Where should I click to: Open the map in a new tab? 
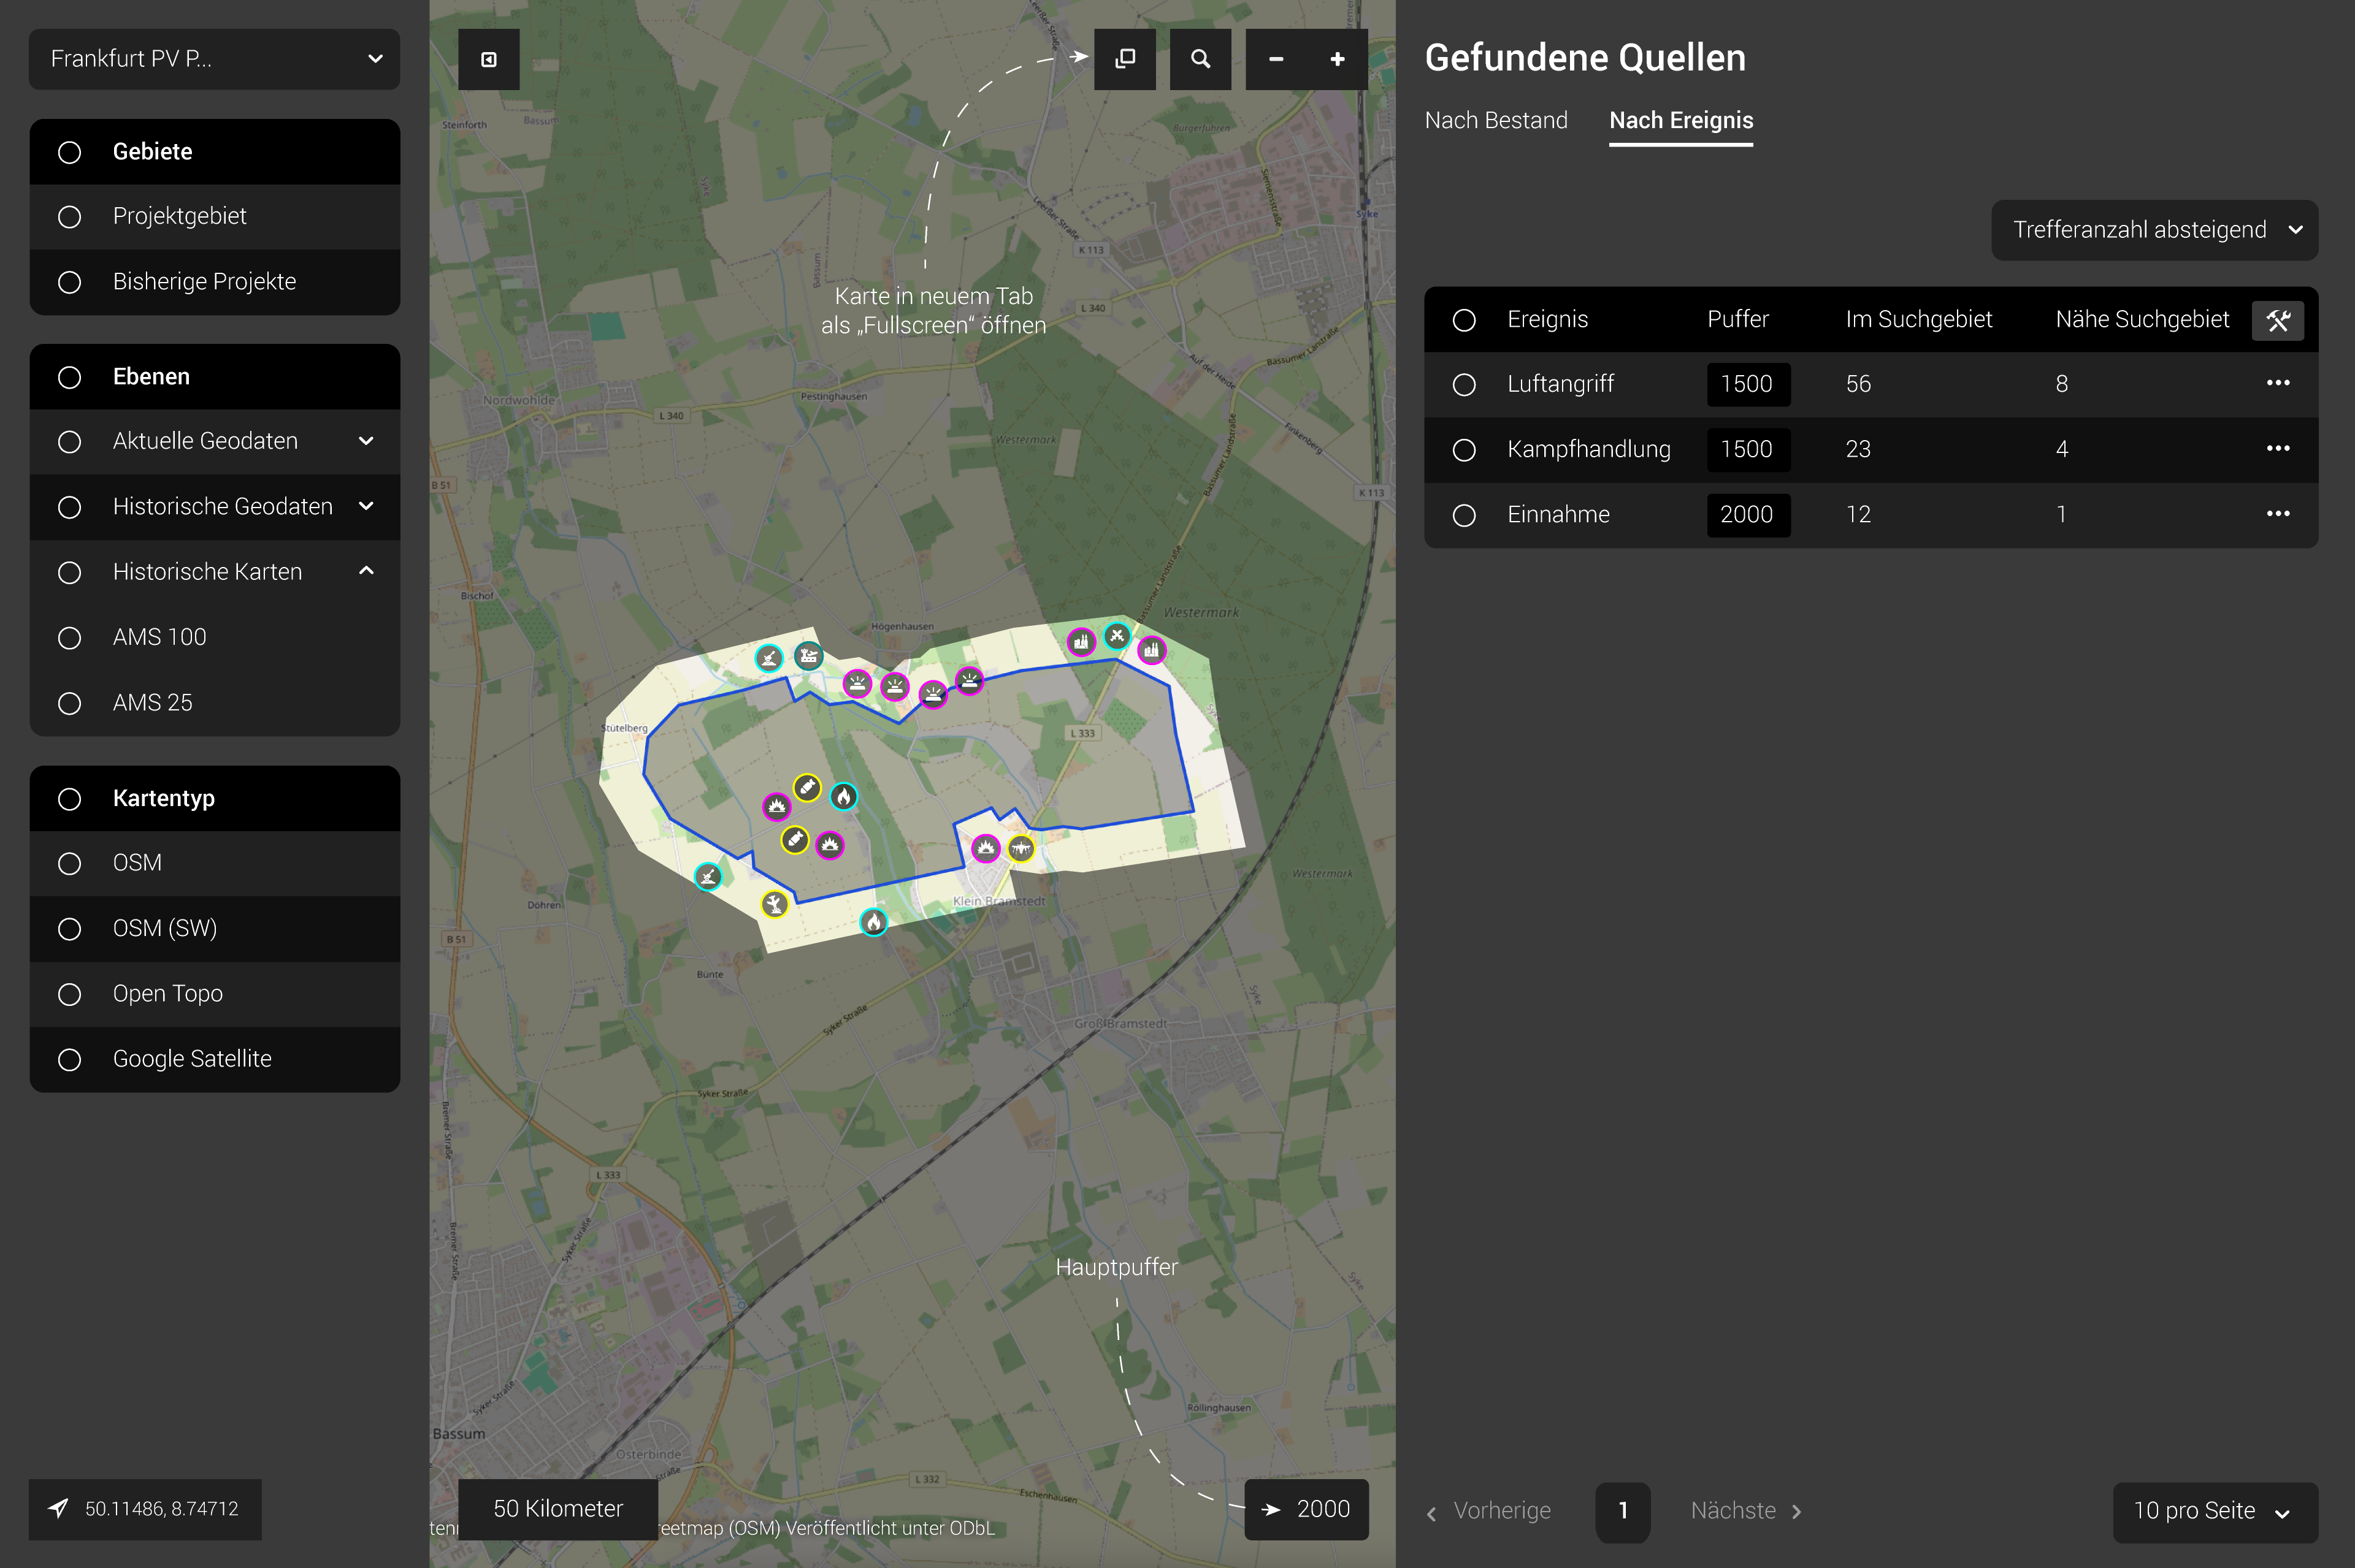click(1125, 59)
